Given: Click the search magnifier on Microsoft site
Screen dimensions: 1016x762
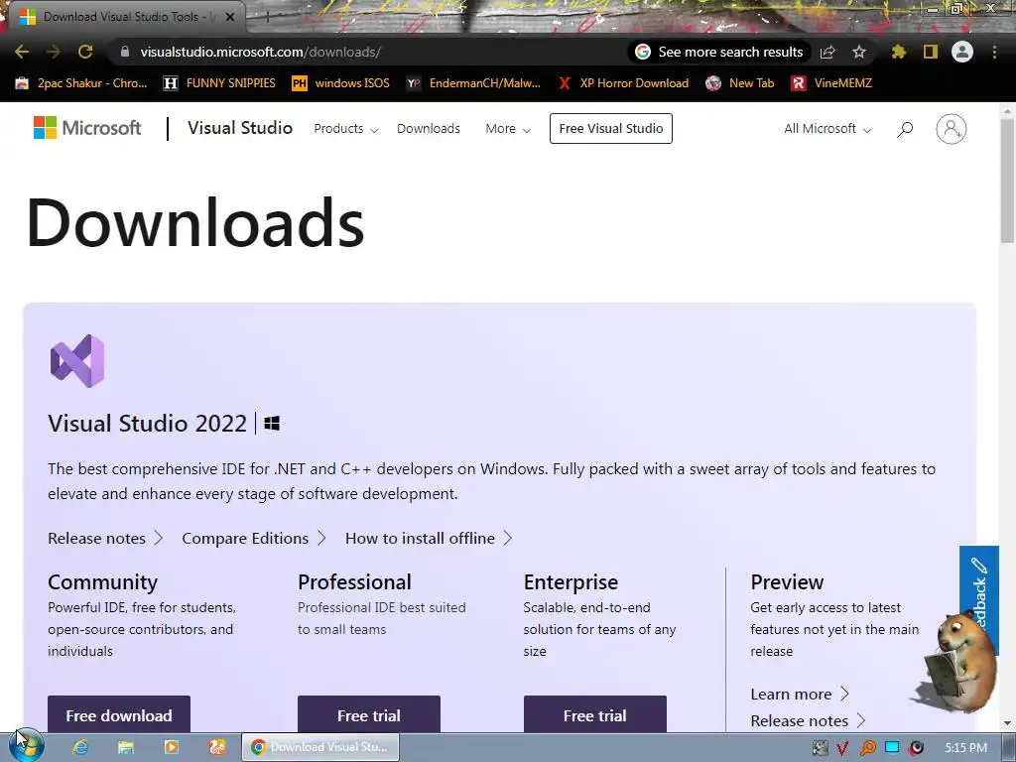Looking at the screenshot, I should point(905,129).
